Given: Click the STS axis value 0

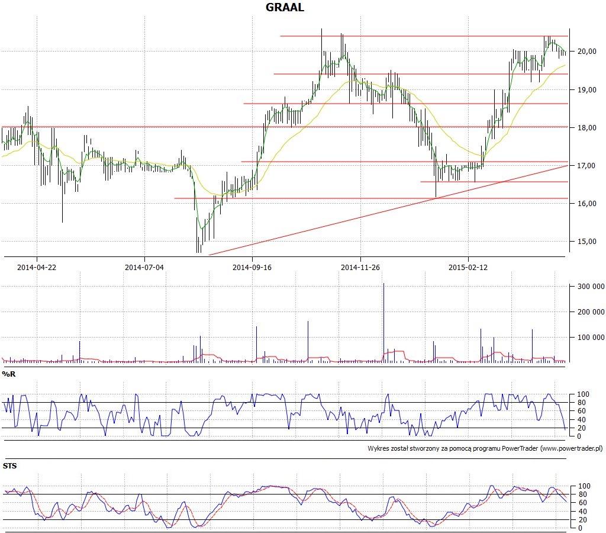Looking at the screenshot, I should (580, 528).
